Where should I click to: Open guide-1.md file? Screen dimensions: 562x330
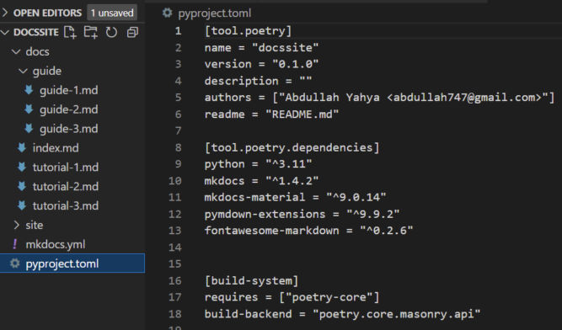(69, 90)
